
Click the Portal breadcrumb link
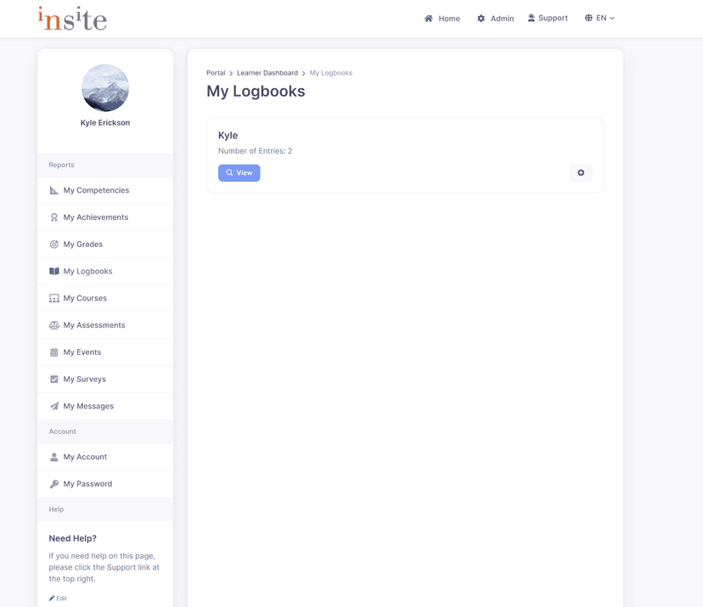coord(216,73)
